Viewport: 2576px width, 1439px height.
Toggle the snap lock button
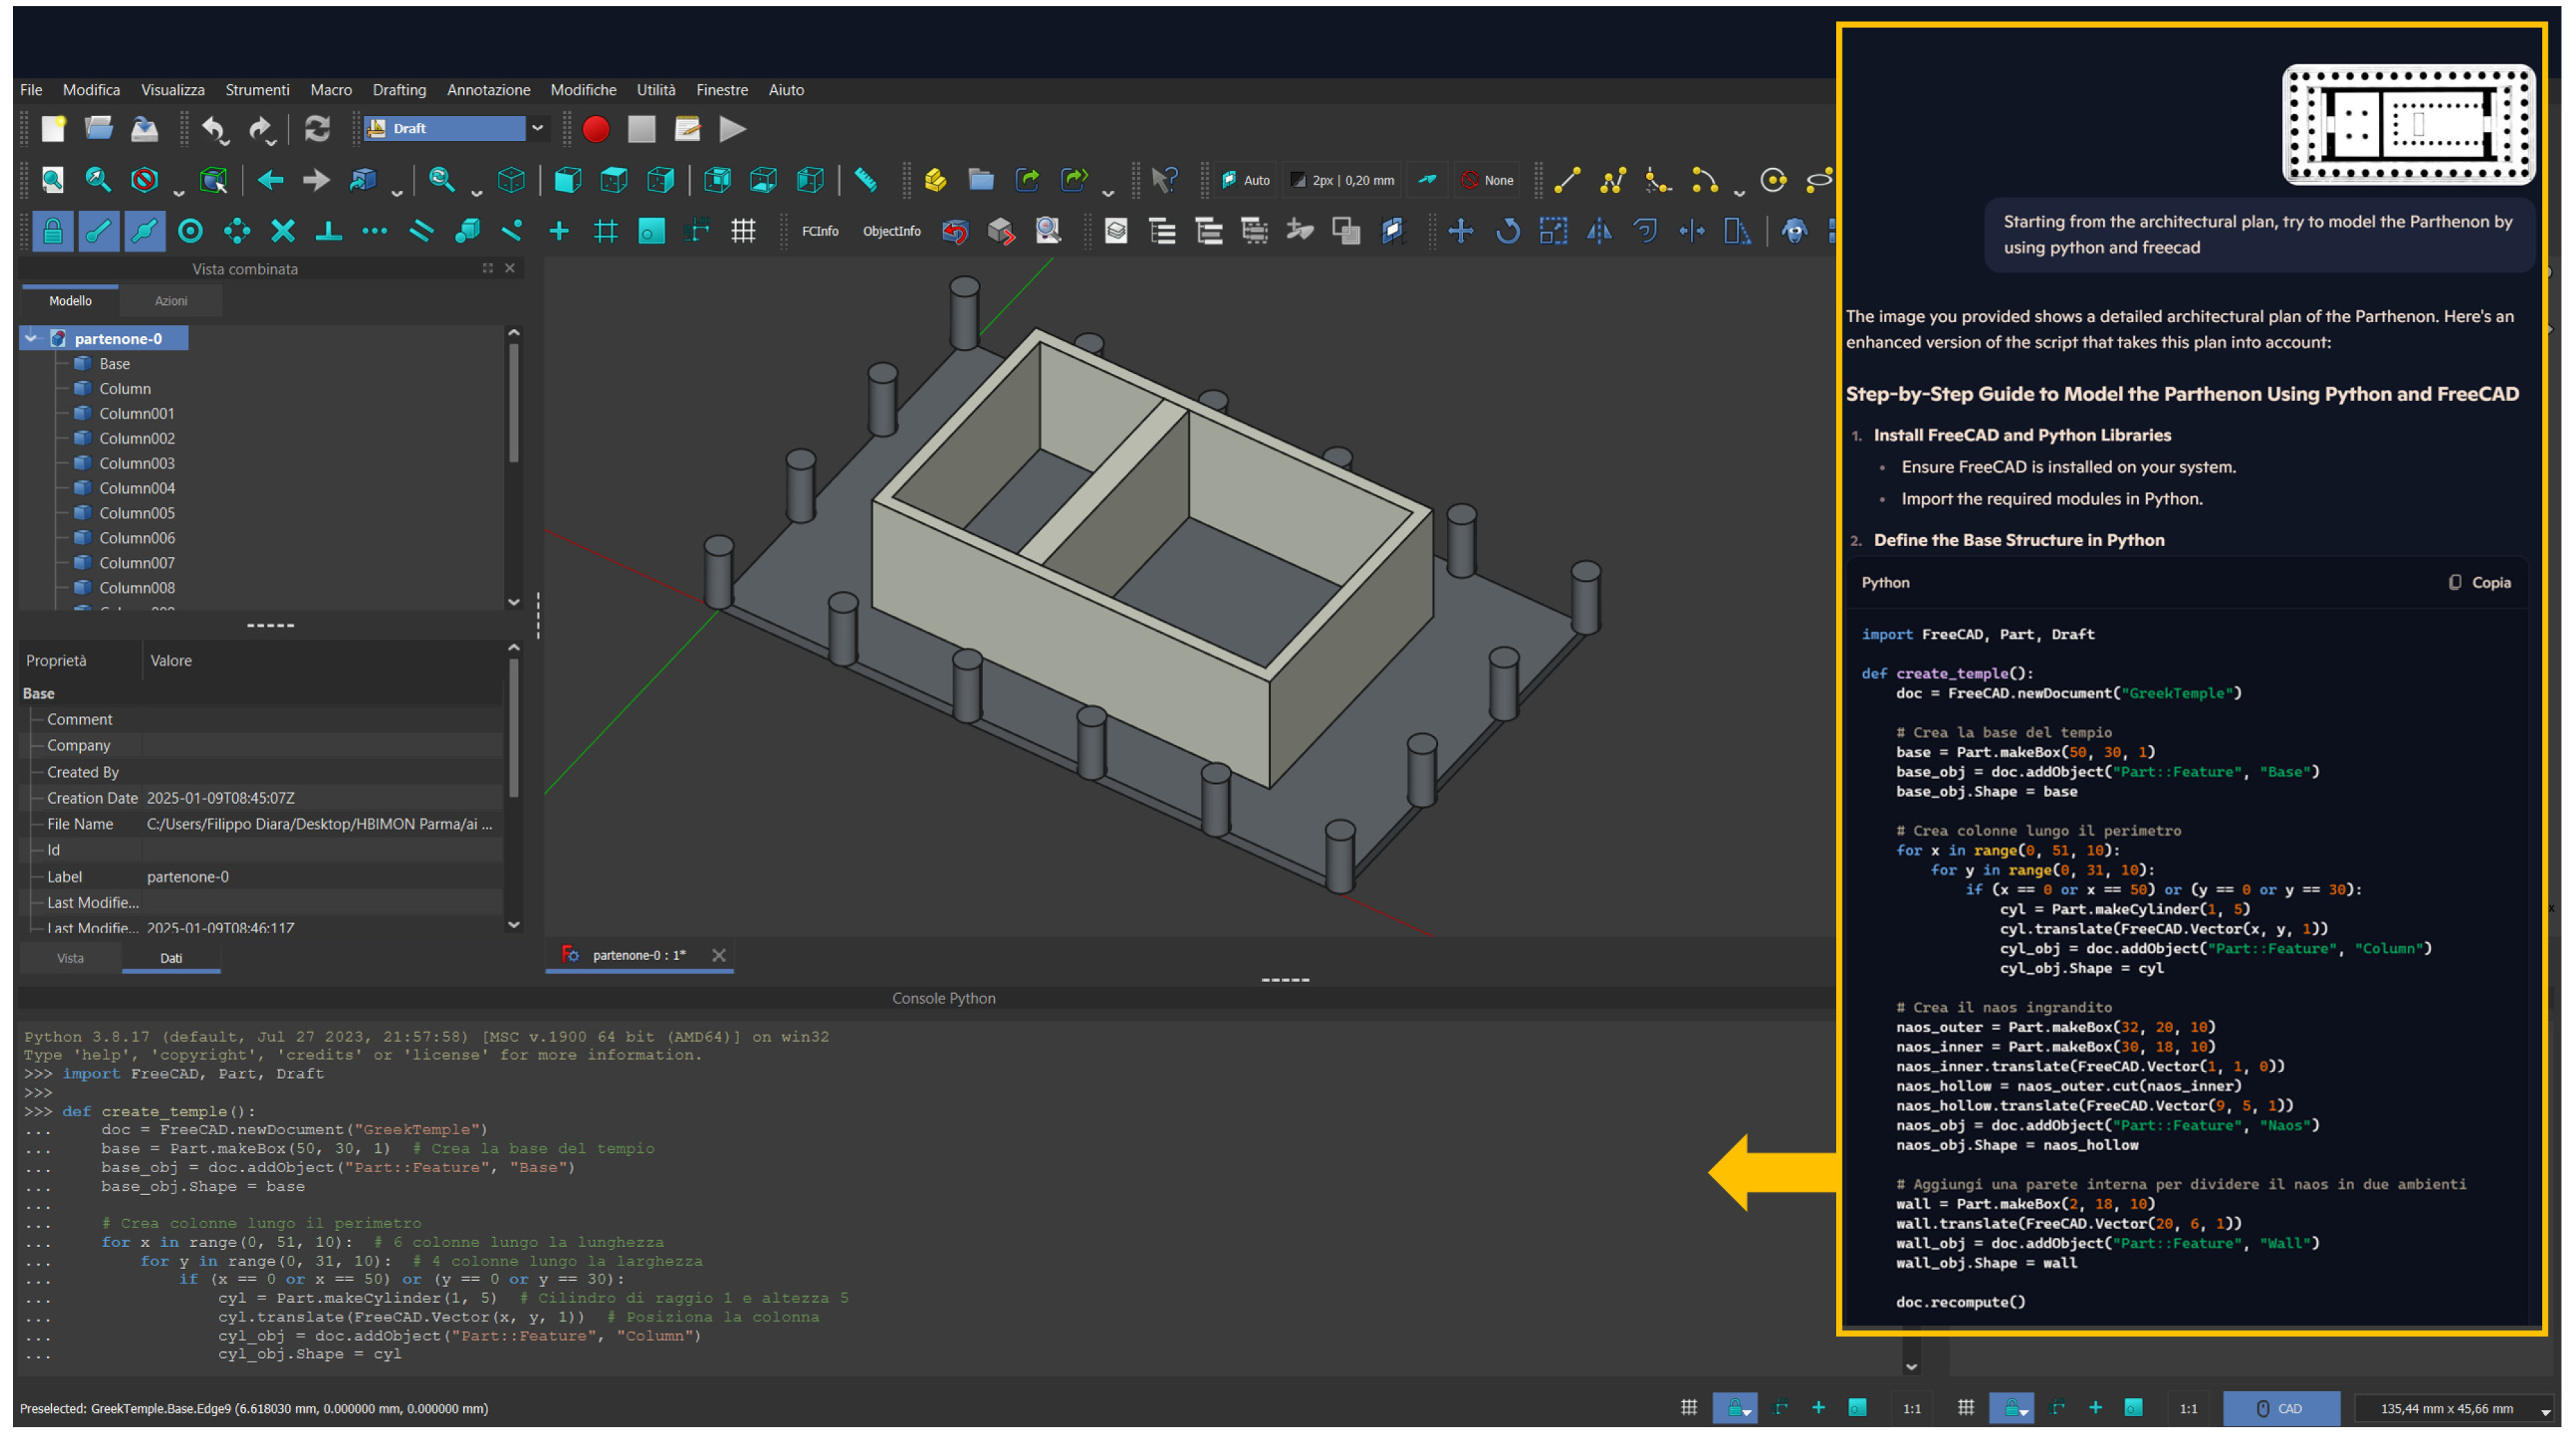pos(52,232)
